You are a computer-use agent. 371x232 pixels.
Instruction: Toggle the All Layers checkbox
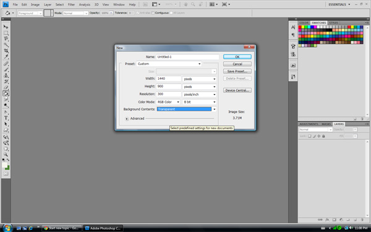tap(171, 13)
